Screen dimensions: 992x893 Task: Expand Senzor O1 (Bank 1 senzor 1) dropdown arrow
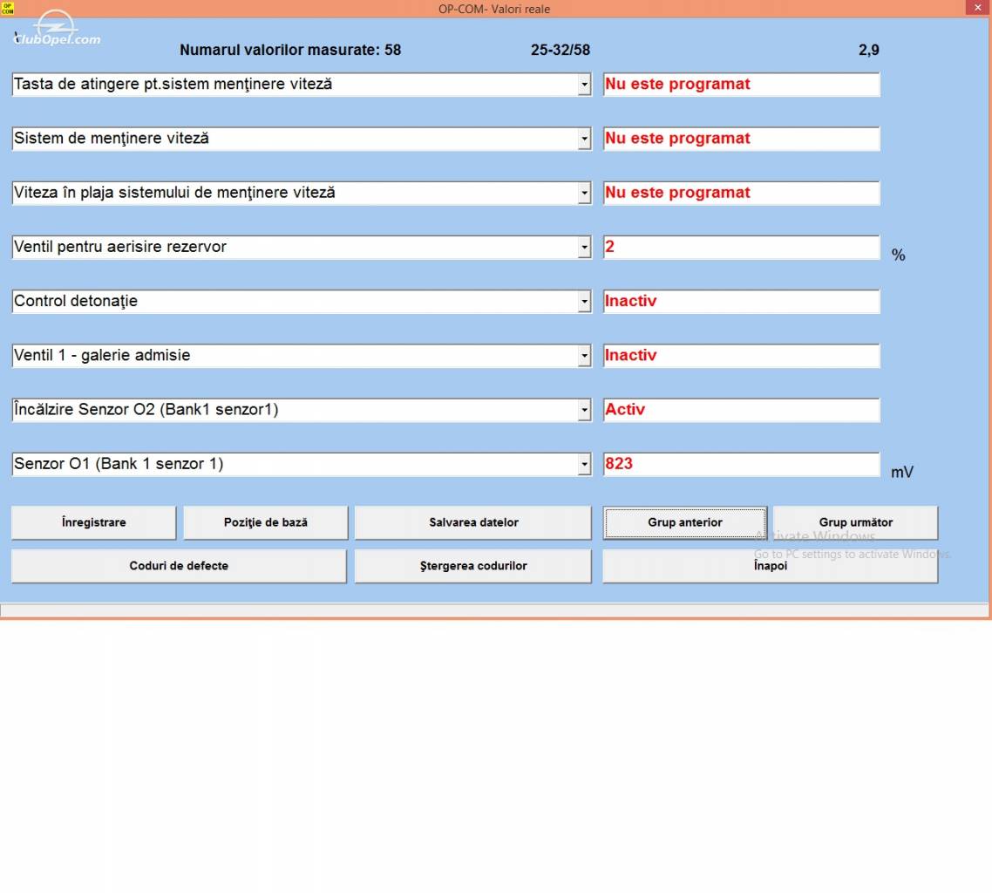click(x=584, y=465)
